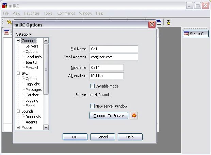This screenshot has width=211, height=155.
Task: Open the File menu
Action: click(x=6, y=13)
